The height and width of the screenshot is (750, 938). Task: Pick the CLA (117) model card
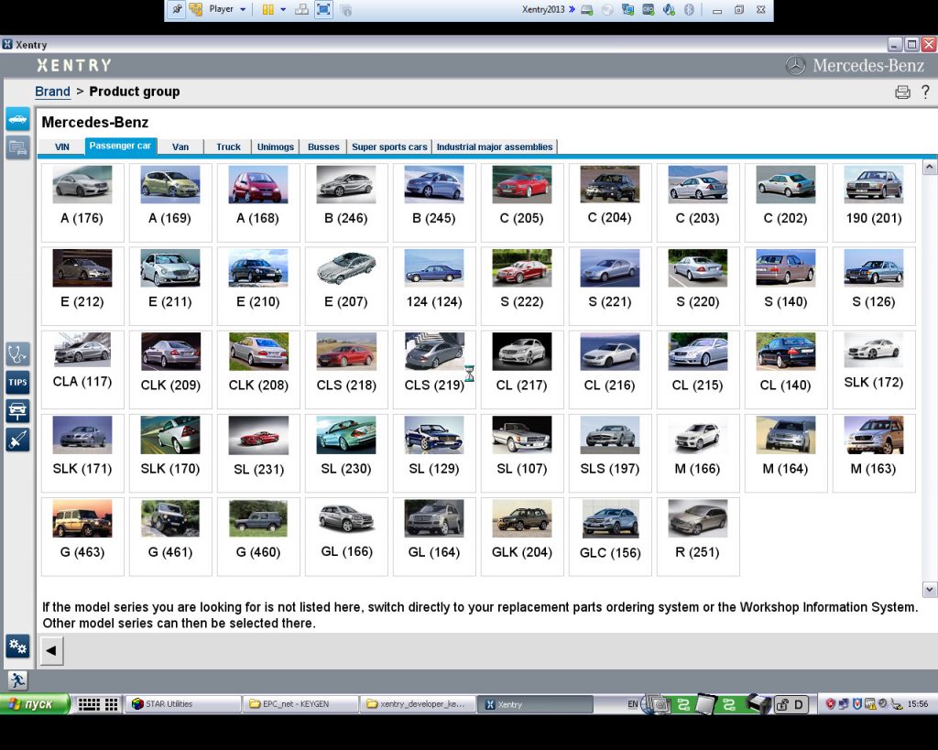82,370
